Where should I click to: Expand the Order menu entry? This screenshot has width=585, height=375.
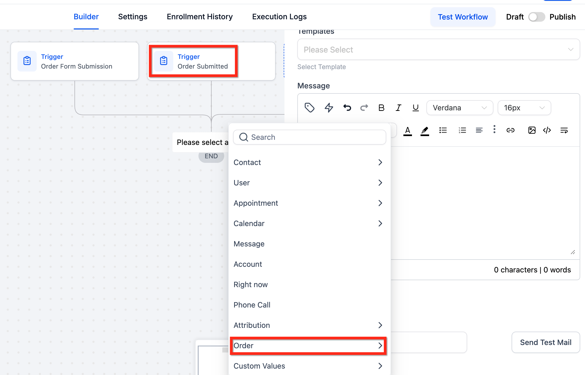(x=308, y=346)
